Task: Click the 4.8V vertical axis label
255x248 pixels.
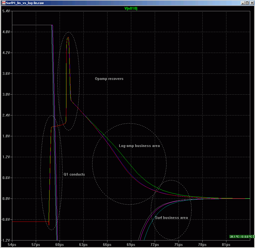Action: point(6,32)
